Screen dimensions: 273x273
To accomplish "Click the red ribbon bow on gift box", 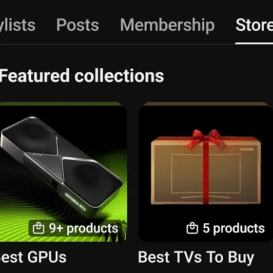I will [x=206, y=138].
